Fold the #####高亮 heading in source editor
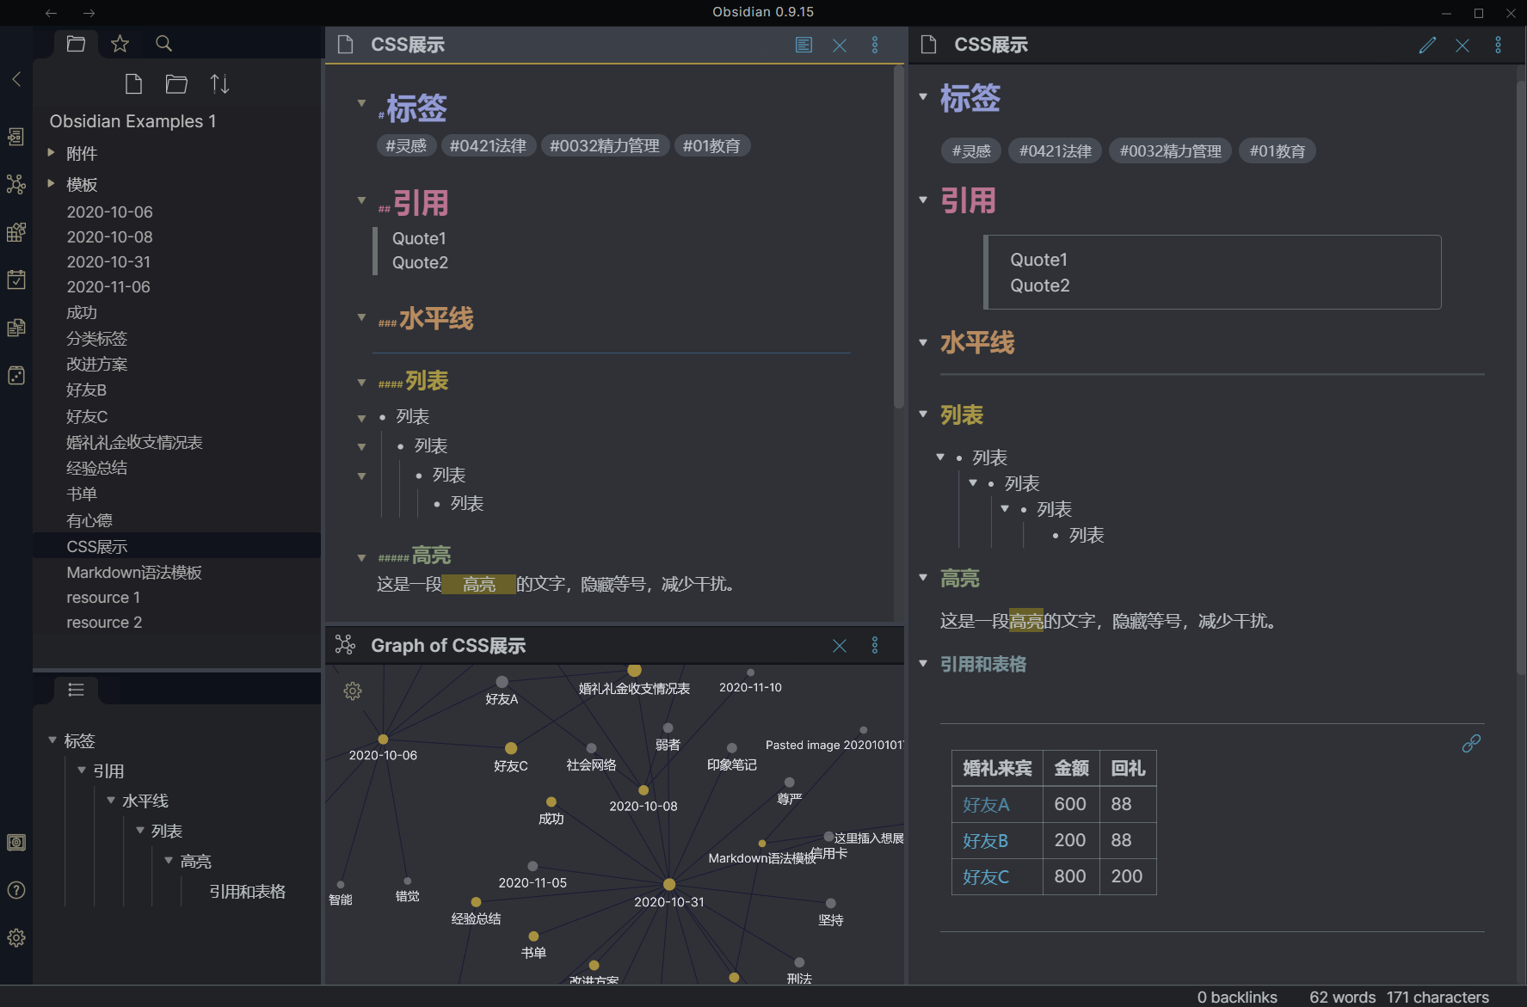The image size is (1527, 1007). (x=361, y=557)
